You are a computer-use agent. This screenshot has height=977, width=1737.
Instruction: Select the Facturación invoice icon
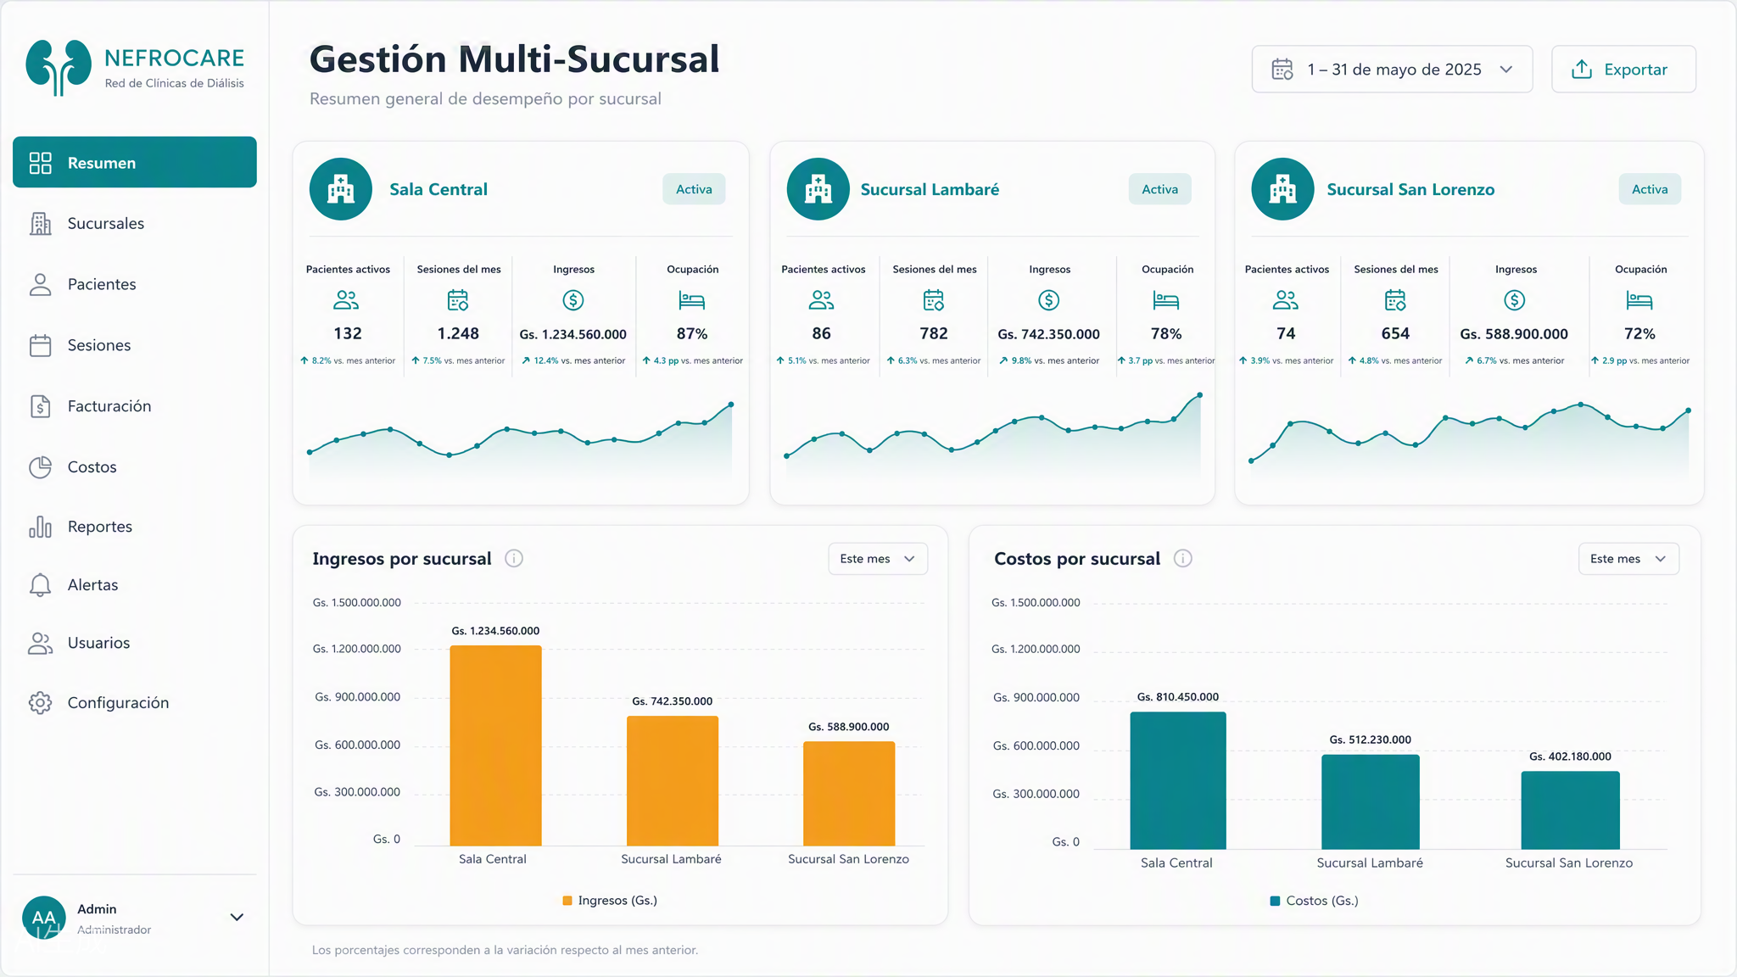(x=40, y=406)
